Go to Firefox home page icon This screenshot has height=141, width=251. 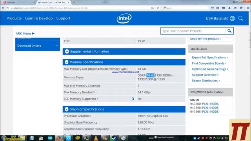coord(235,8)
